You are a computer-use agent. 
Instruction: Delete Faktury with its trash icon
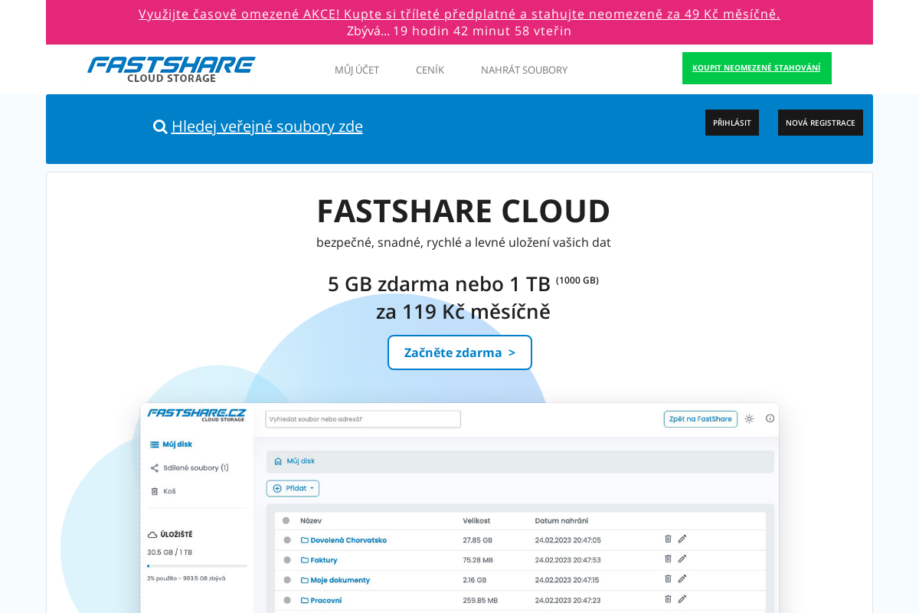(668, 559)
